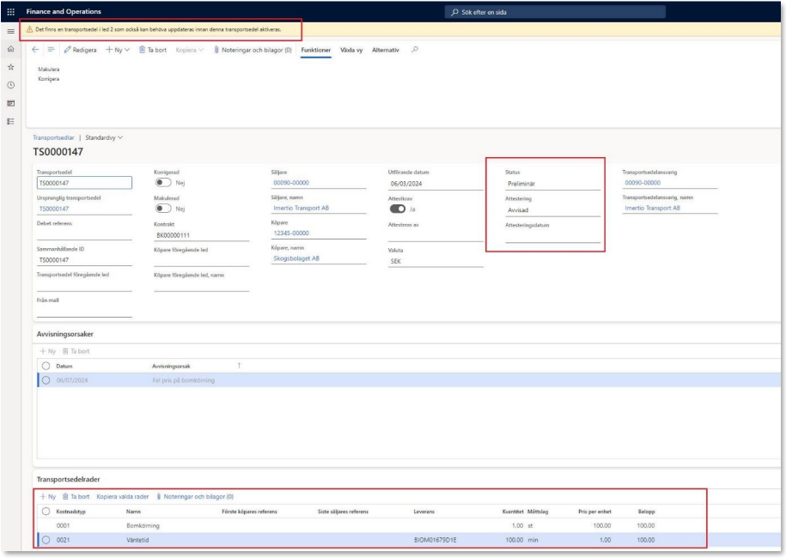
Task: Open Workspaces icon in left sidebar
Action: pyautogui.click(x=10, y=103)
